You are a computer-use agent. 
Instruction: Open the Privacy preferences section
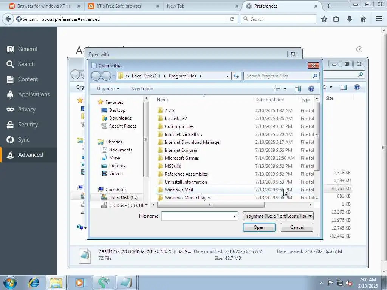pos(29,109)
